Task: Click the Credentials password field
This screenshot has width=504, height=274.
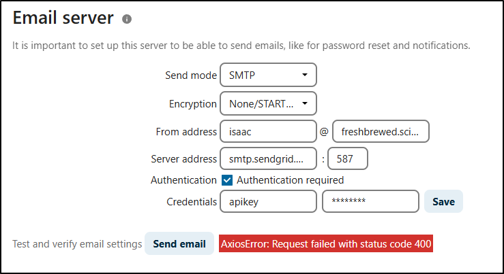Action: tap(370, 202)
